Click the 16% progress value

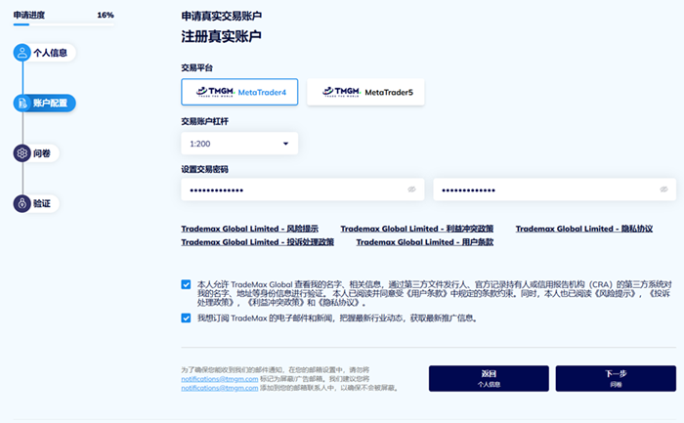pyautogui.click(x=106, y=15)
